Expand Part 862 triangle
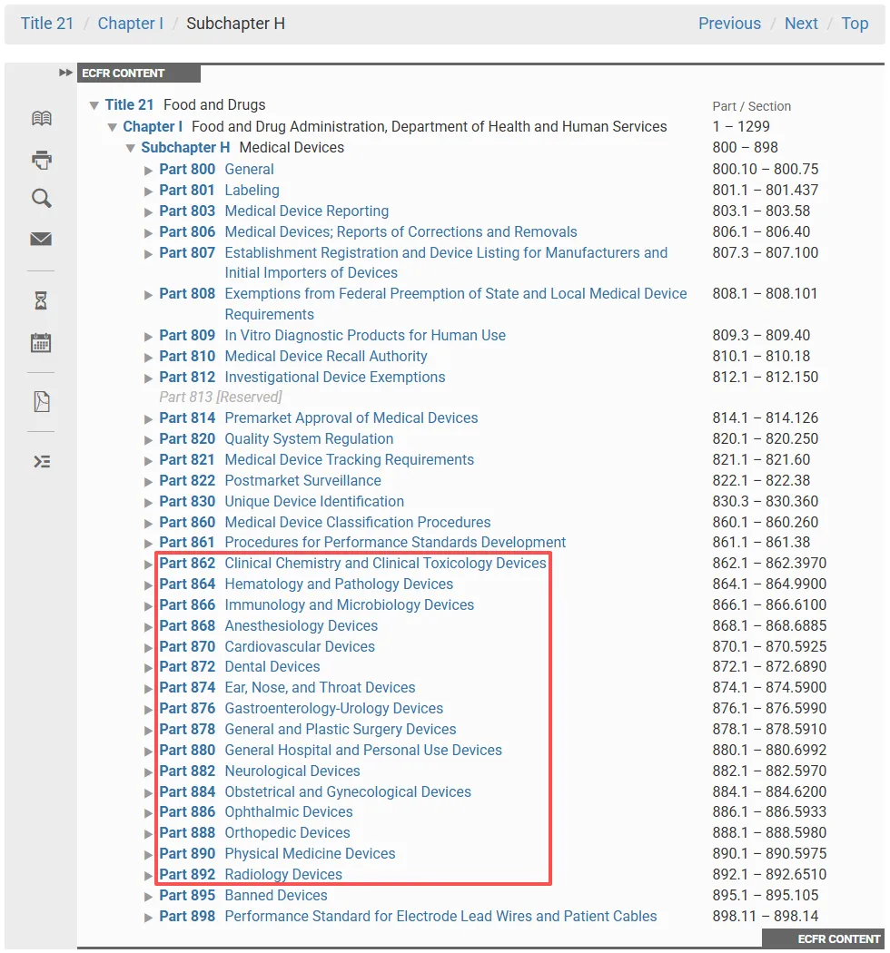 pyautogui.click(x=148, y=564)
